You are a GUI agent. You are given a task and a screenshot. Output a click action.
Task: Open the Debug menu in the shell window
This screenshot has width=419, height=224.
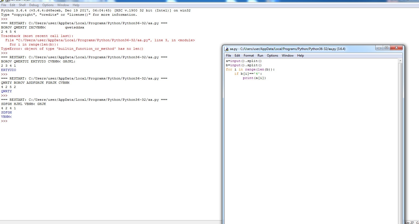(34, 5)
